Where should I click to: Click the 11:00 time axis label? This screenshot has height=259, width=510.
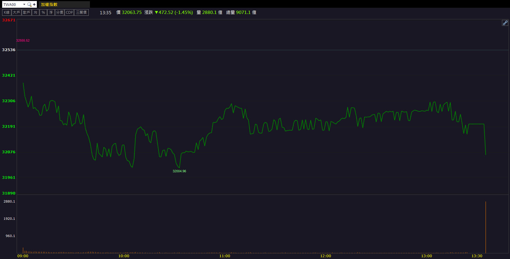[224, 256]
